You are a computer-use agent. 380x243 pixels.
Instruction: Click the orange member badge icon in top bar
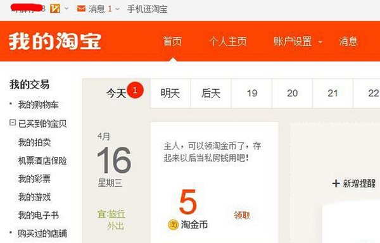coord(54,9)
